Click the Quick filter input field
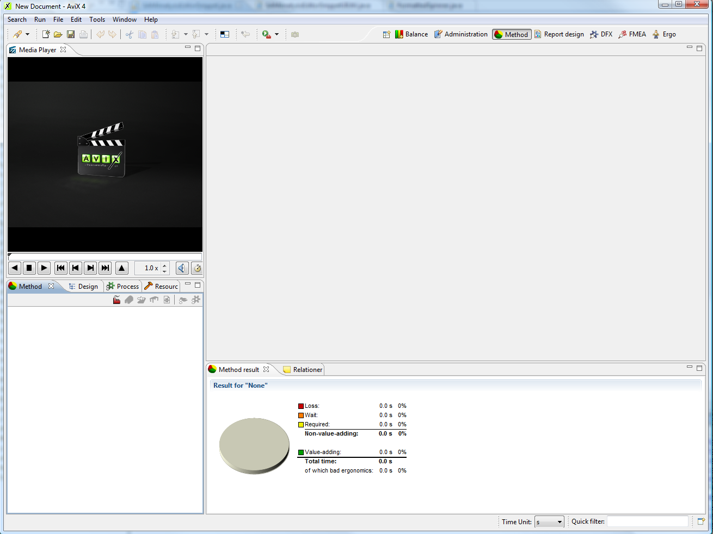 647,521
